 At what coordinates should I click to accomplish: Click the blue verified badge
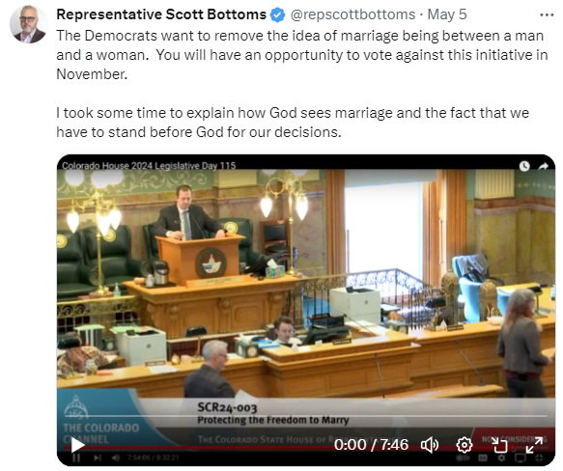coord(277,15)
